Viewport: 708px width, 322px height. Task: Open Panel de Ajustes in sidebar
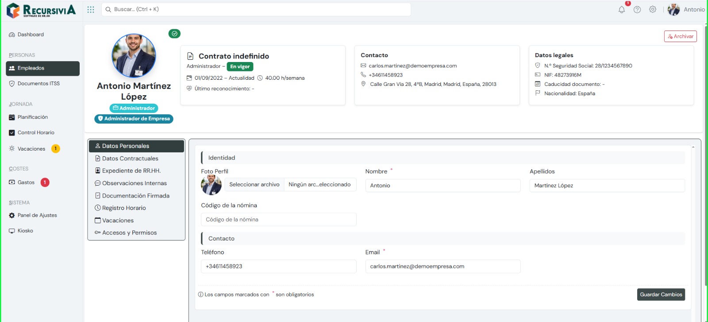pos(37,215)
